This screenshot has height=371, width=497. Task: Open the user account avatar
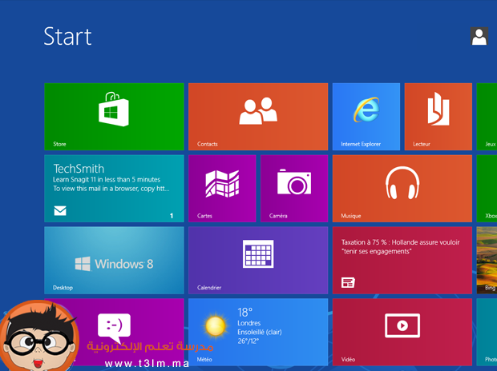[x=479, y=36]
